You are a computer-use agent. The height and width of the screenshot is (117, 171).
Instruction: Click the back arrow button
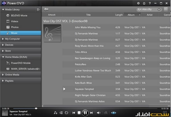point(46,9)
